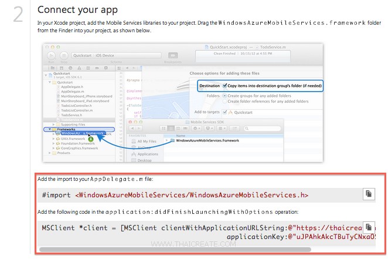Open the Breakpoint navigator icon in Xcode
This screenshot has width=388, height=259.
pos(97,68)
